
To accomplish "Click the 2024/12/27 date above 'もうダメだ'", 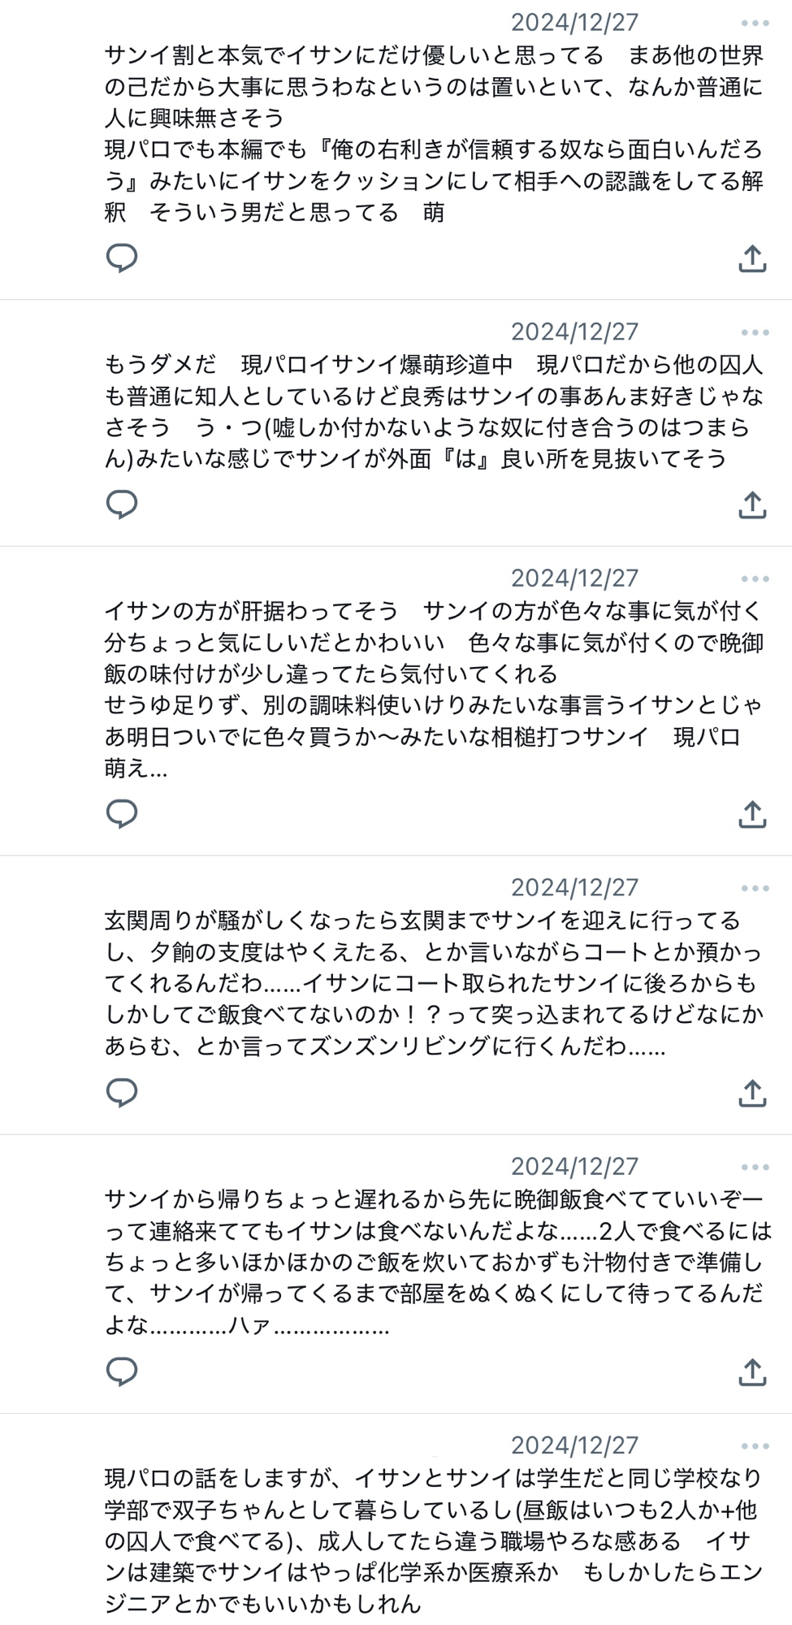I will click(574, 332).
